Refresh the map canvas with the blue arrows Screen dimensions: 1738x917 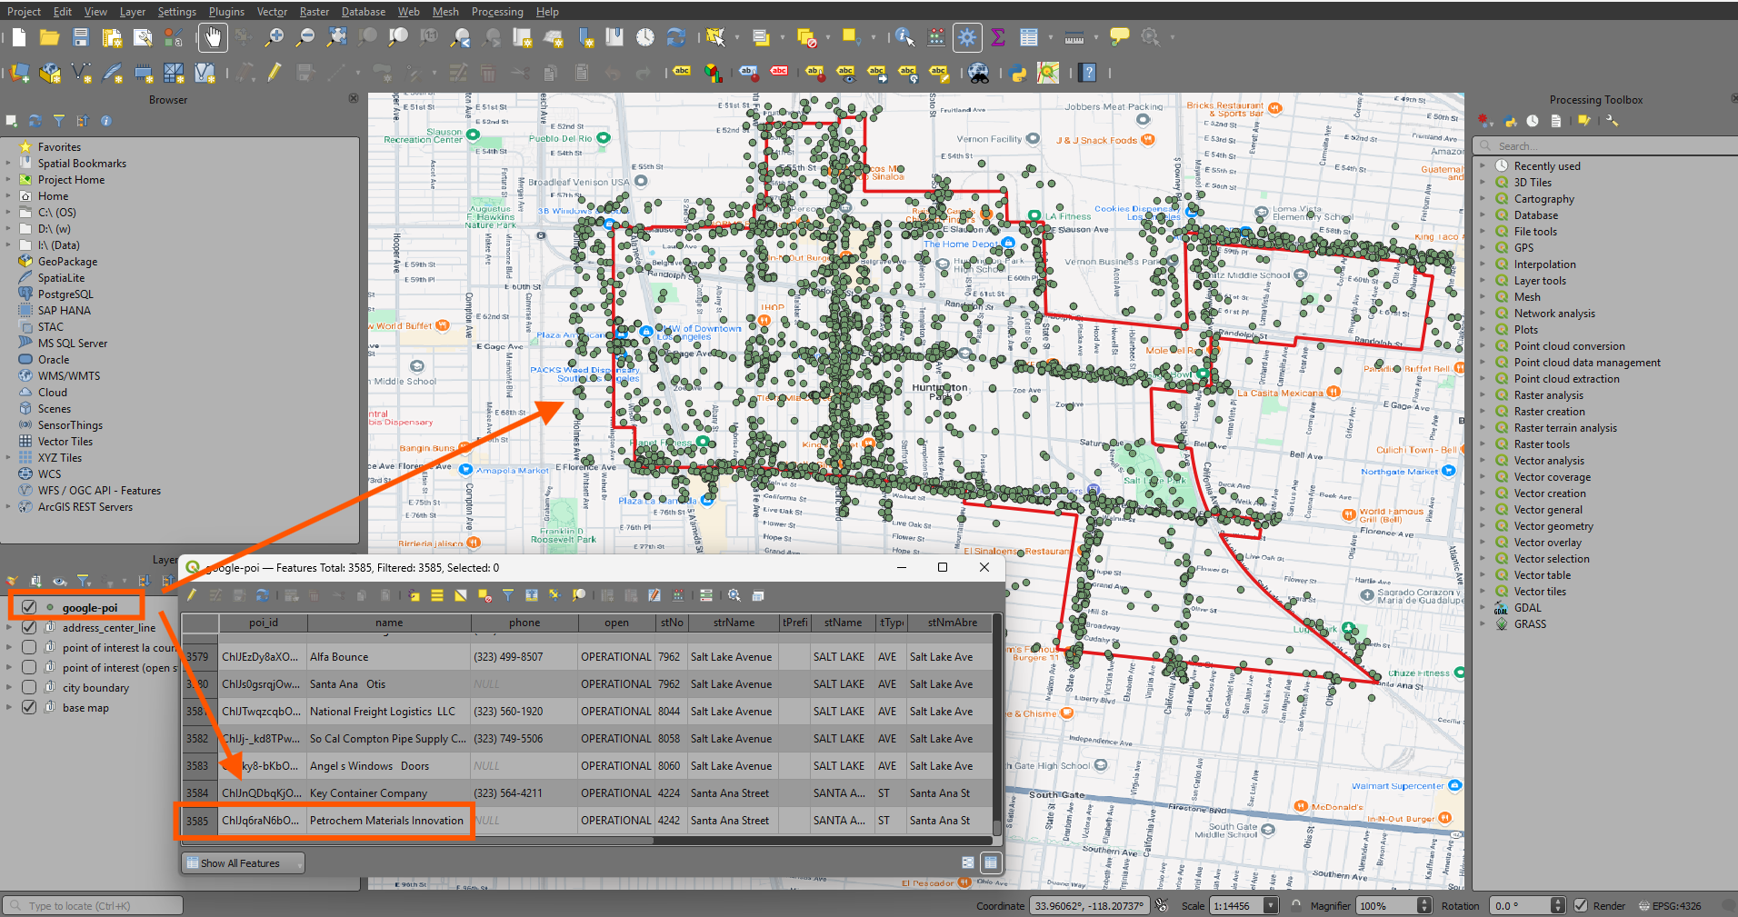click(x=675, y=37)
